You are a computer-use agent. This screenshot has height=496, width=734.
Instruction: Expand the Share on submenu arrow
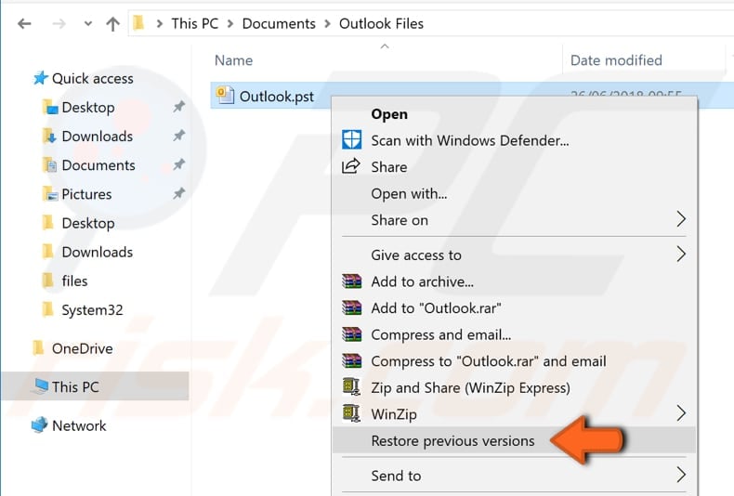coord(680,220)
